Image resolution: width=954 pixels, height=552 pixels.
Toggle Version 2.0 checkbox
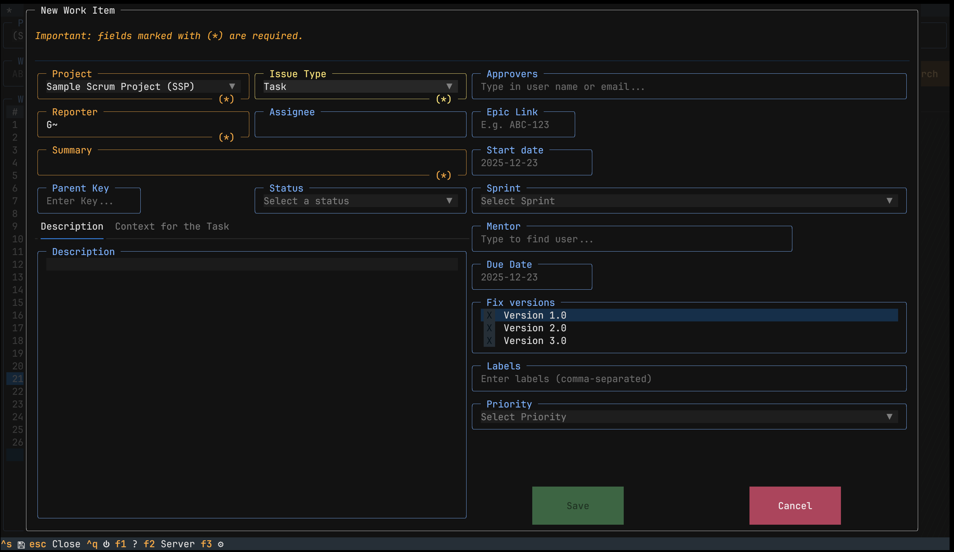click(x=489, y=328)
